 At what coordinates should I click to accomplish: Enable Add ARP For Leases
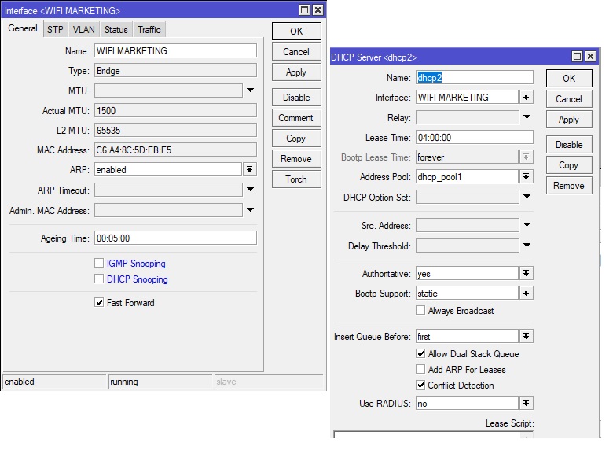(420, 370)
